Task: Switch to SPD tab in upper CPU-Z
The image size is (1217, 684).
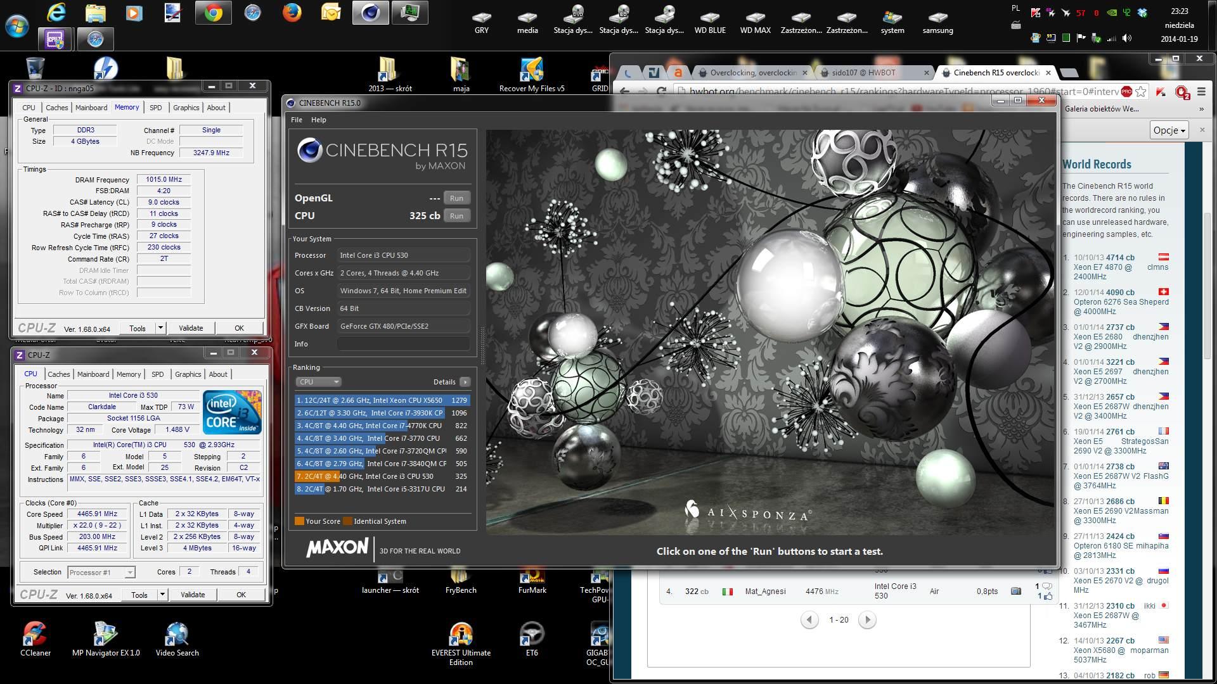Action: tap(156, 108)
